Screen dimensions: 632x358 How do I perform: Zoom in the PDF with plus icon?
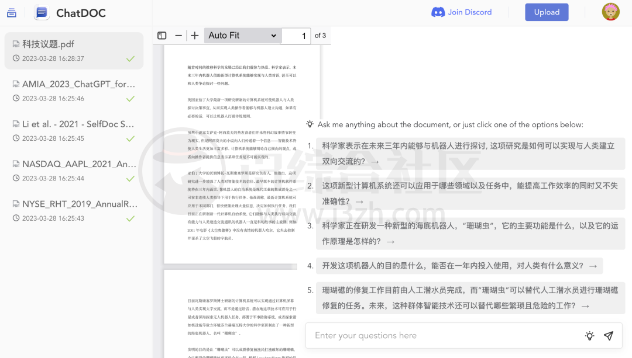195,36
